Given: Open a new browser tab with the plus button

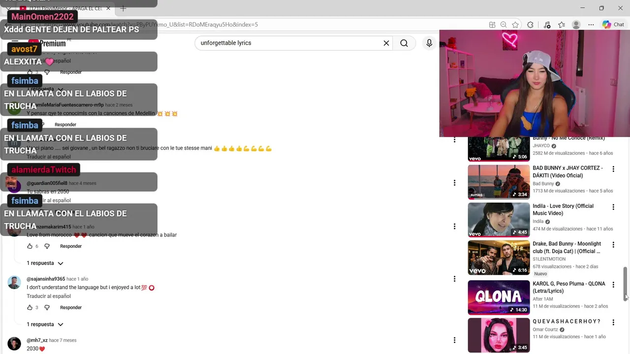Looking at the screenshot, I should click(123, 8).
